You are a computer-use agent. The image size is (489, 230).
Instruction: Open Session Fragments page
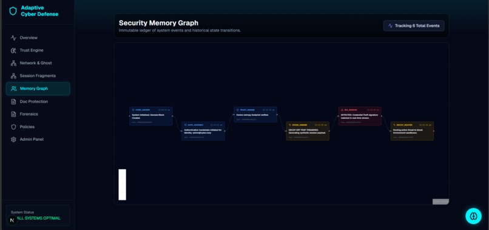click(x=38, y=76)
